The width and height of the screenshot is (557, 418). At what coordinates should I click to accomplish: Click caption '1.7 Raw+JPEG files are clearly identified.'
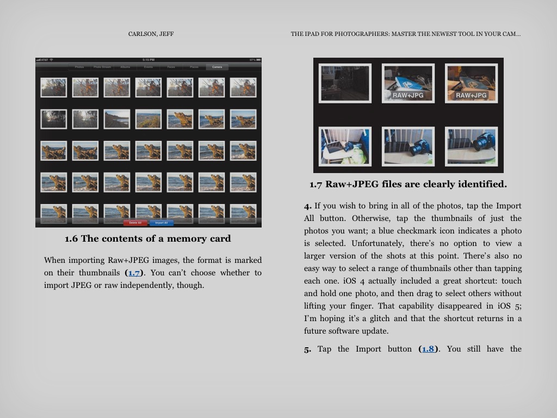coord(408,184)
